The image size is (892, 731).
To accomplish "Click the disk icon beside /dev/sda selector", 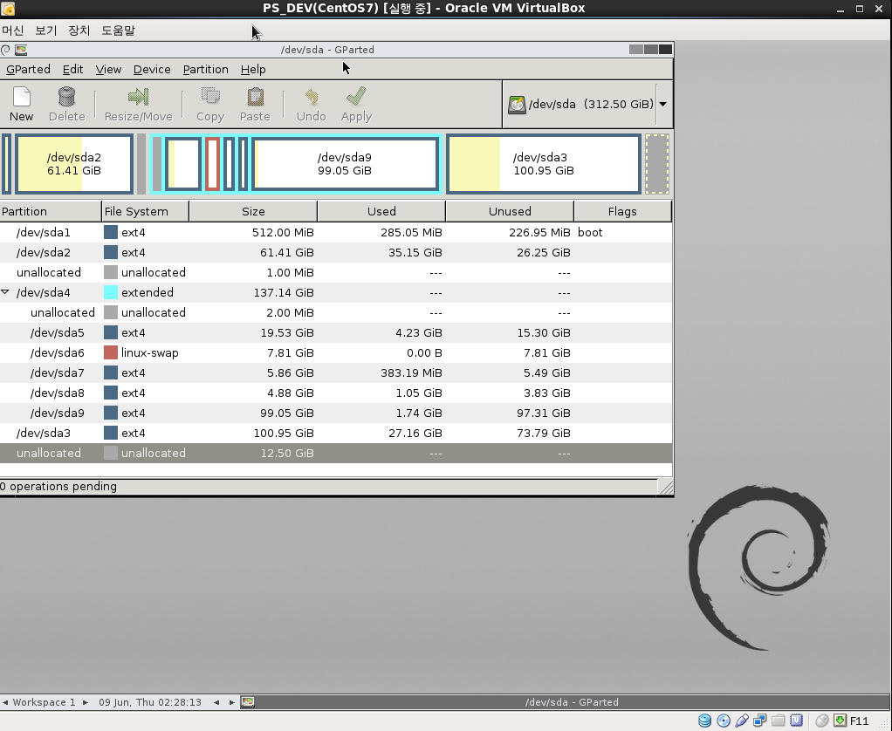I will [517, 105].
